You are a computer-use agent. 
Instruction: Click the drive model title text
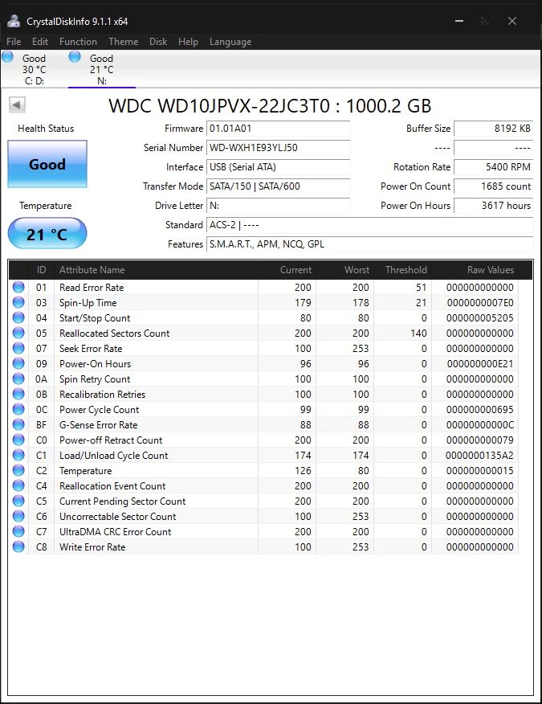(x=270, y=106)
